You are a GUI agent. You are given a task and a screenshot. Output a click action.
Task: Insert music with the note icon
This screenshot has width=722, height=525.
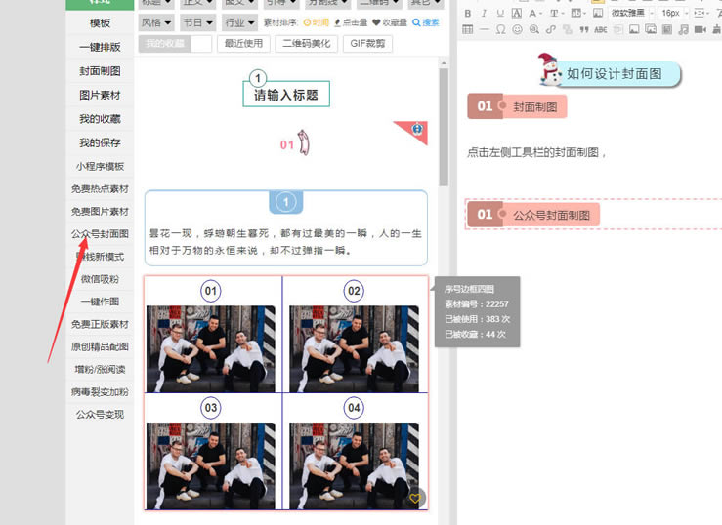(684, 30)
